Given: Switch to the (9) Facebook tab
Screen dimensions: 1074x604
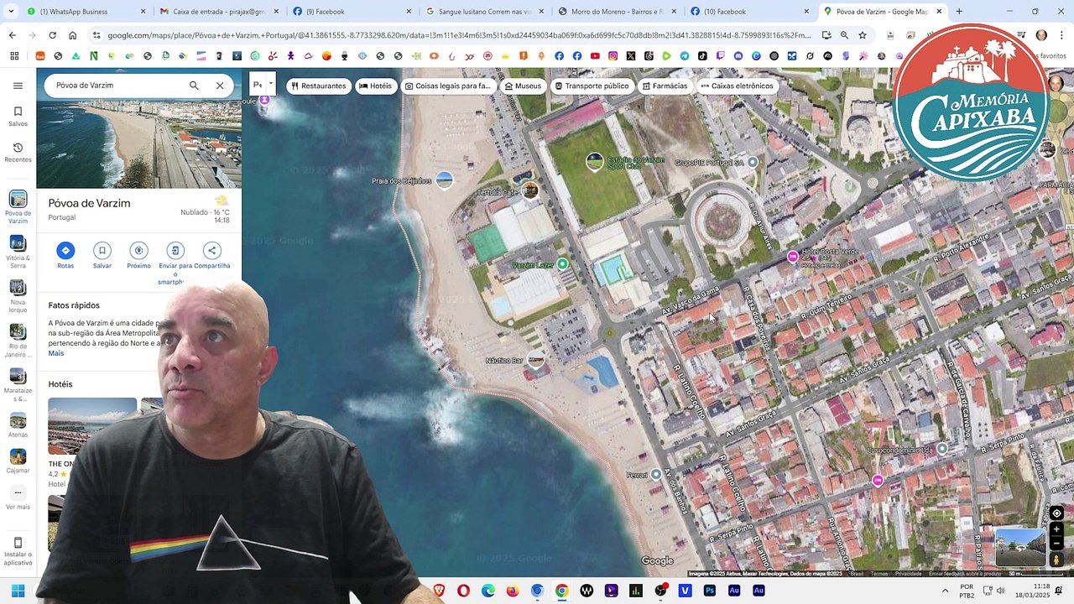Looking at the screenshot, I should point(352,12).
